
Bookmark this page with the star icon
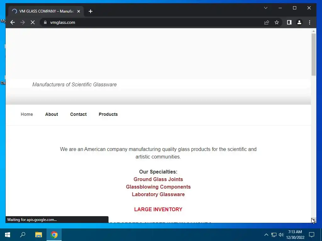tap(277, 22)
